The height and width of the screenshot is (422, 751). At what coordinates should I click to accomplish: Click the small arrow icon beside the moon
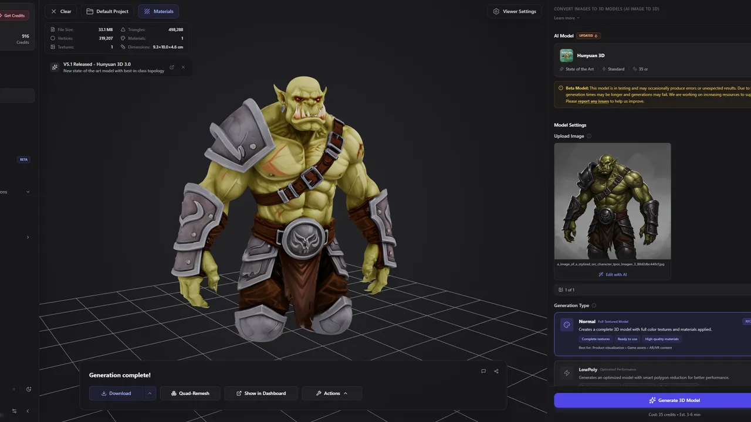click(x=14, y=389)
